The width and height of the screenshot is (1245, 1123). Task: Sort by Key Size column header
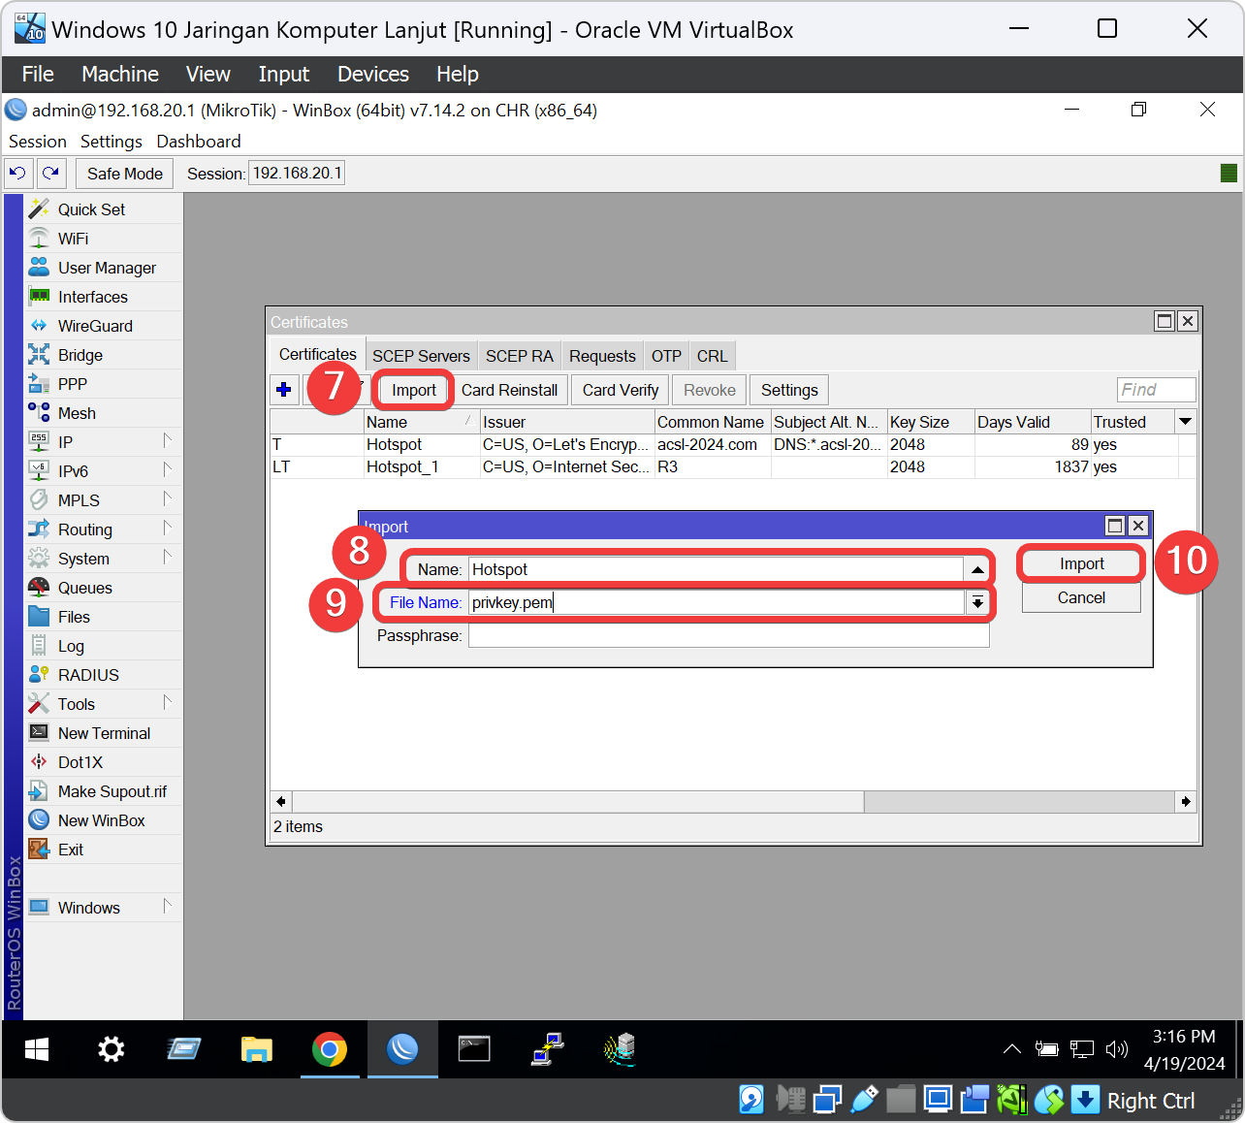coord(931,422)
